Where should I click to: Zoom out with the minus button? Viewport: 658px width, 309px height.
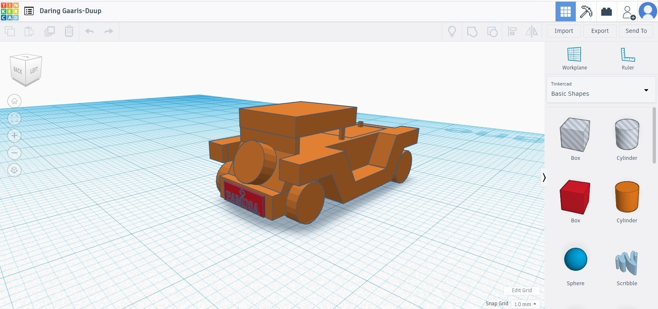[14, 153]
